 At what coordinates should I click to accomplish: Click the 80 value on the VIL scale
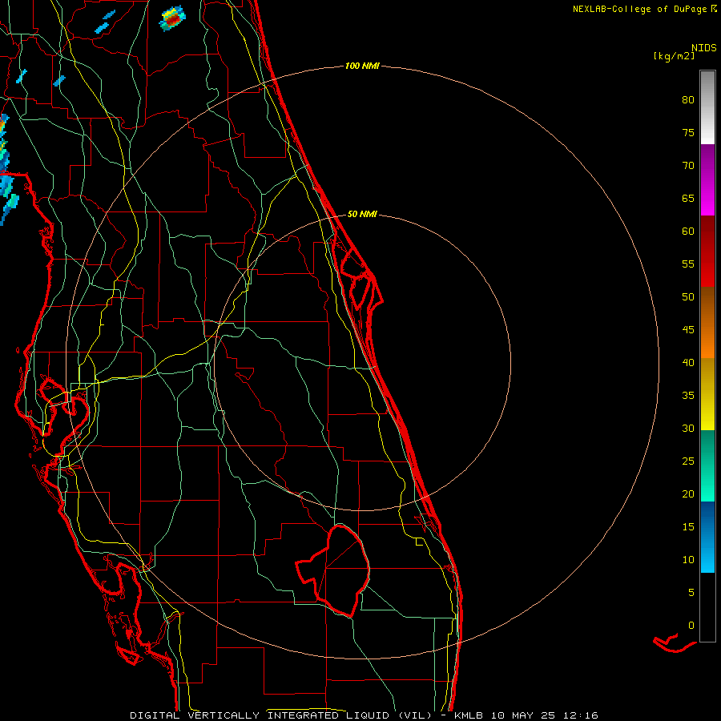(688, 100)
